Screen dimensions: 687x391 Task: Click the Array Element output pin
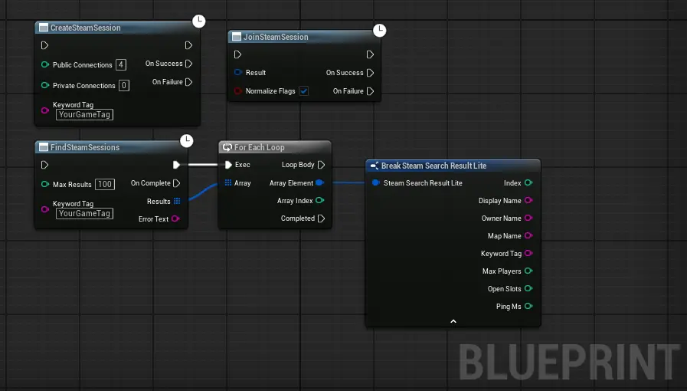point(319,183)
